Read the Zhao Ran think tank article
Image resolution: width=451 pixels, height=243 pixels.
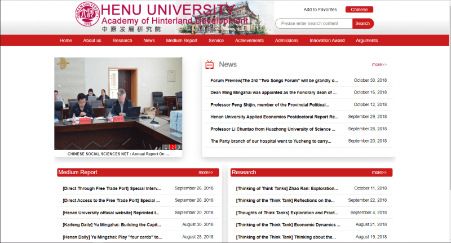pyautogui.click(x=286, y=188)
